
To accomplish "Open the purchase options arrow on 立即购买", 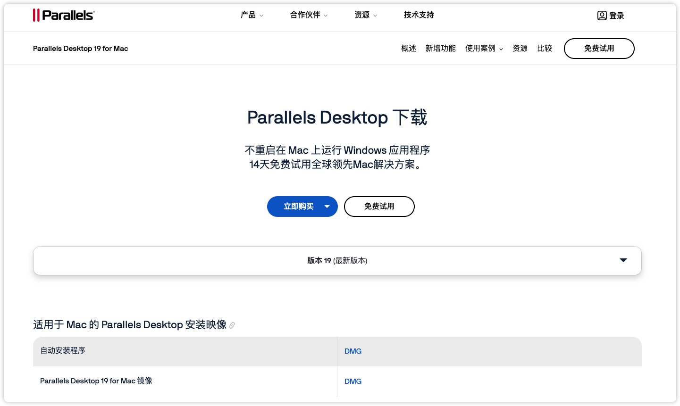I will [327, 207].
